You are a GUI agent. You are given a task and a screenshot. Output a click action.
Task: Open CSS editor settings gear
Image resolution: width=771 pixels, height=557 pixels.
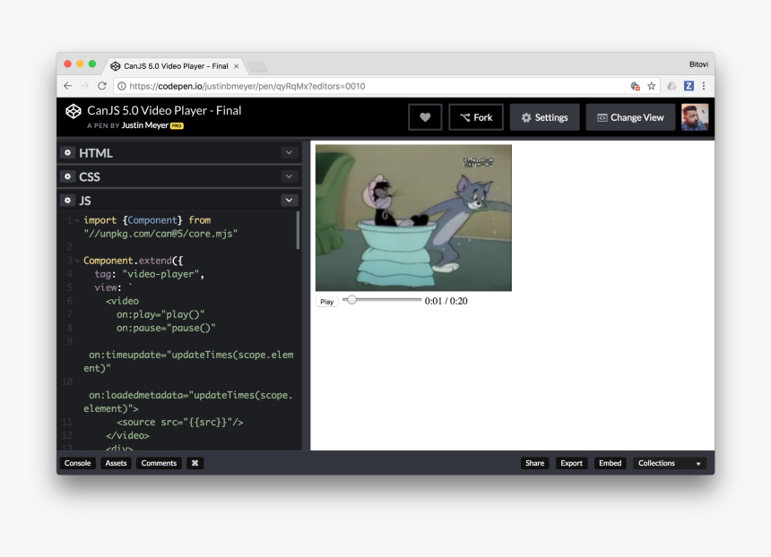tap(67, 176)
